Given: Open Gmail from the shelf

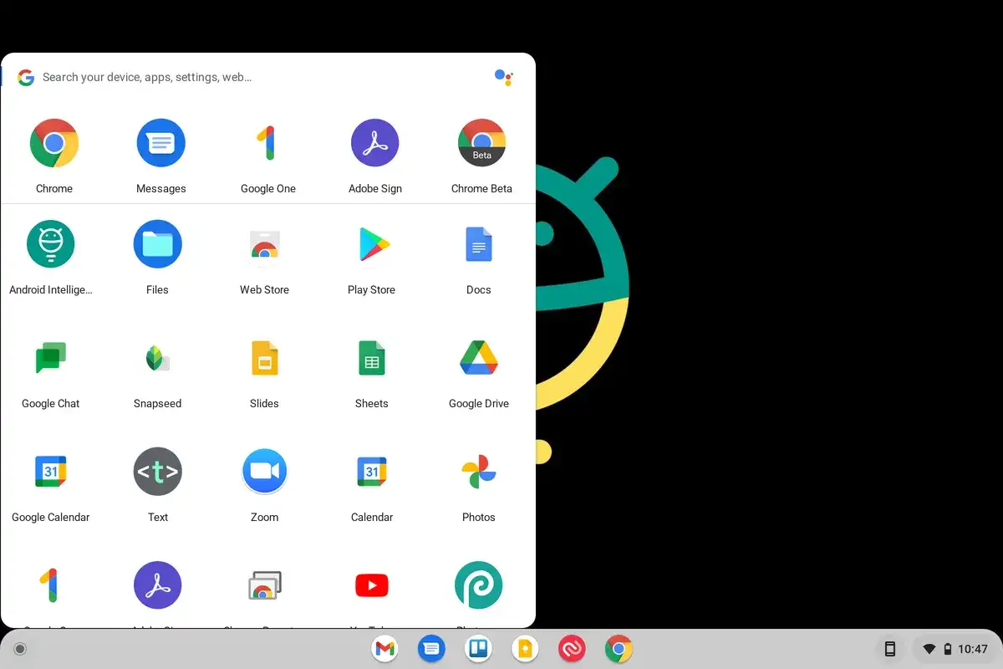Looking at the screenshot, I should (384, 649).
